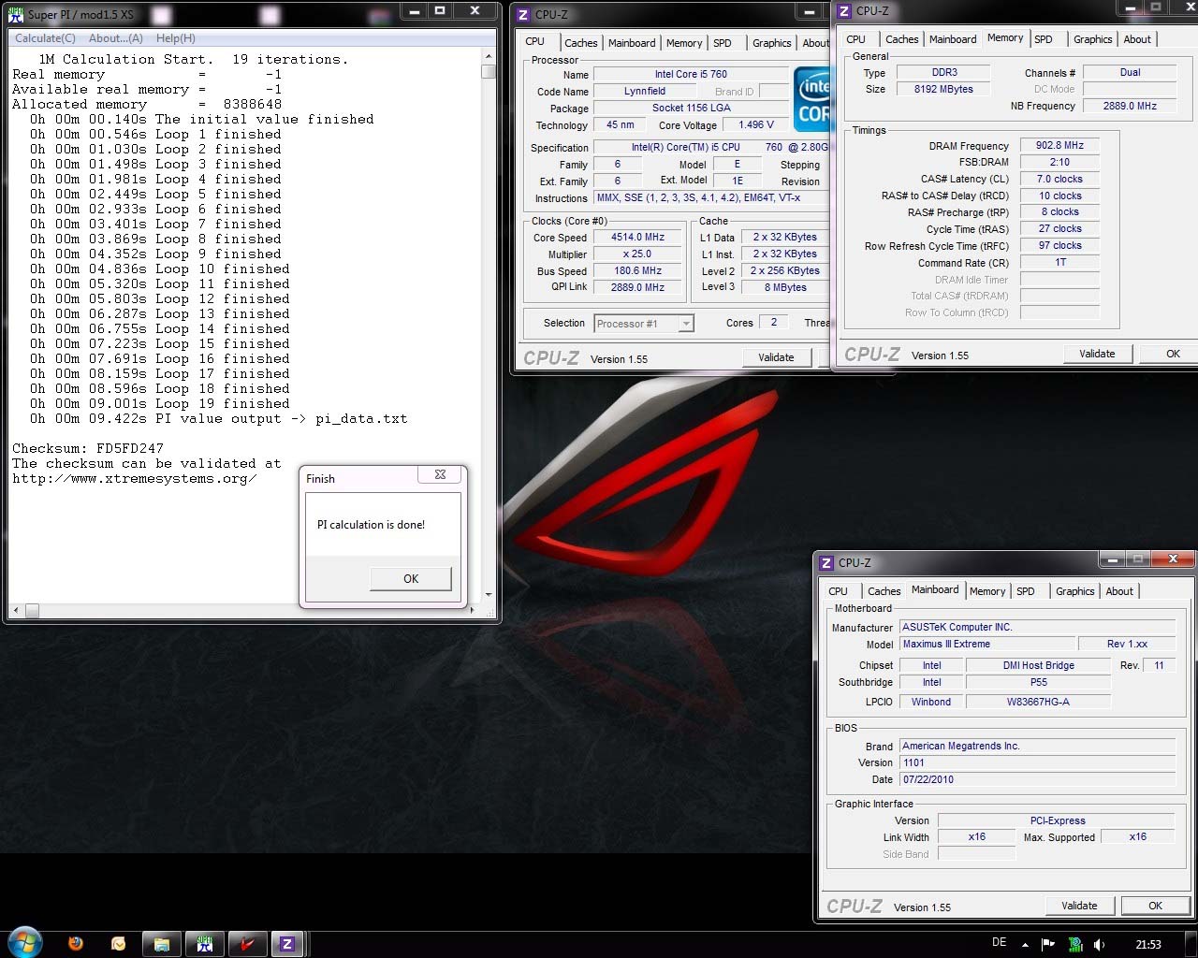This screenshot has width=1198, height=958.
Task: Click OK in the 'PI calculation is done!' dialog
Action: [411, 578]
